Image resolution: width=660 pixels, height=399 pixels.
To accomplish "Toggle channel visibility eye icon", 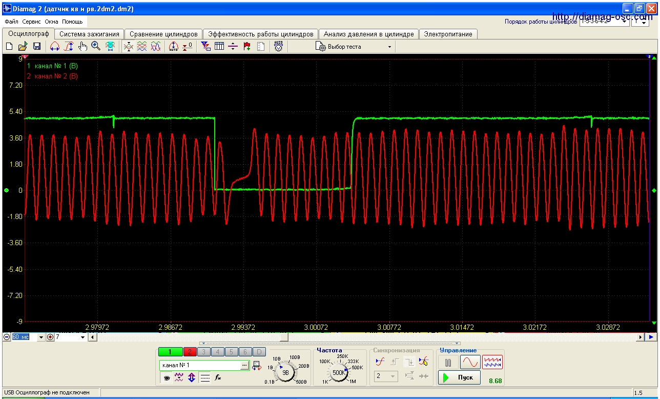I will (166, 377).
